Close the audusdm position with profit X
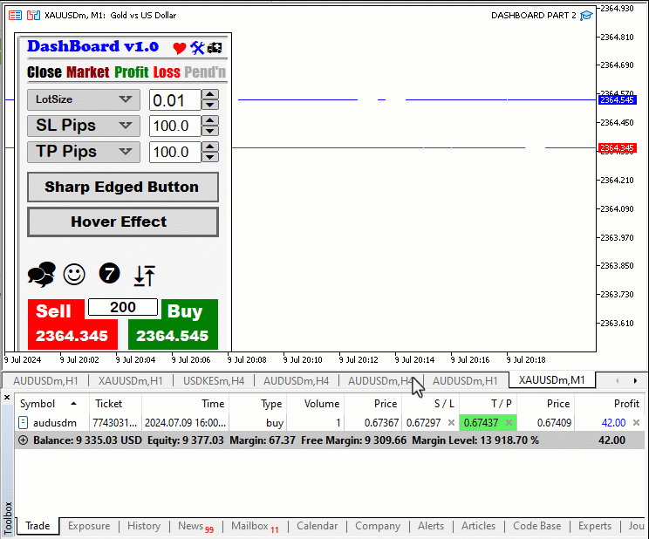 pyautogui.click(x=636, y=423)
